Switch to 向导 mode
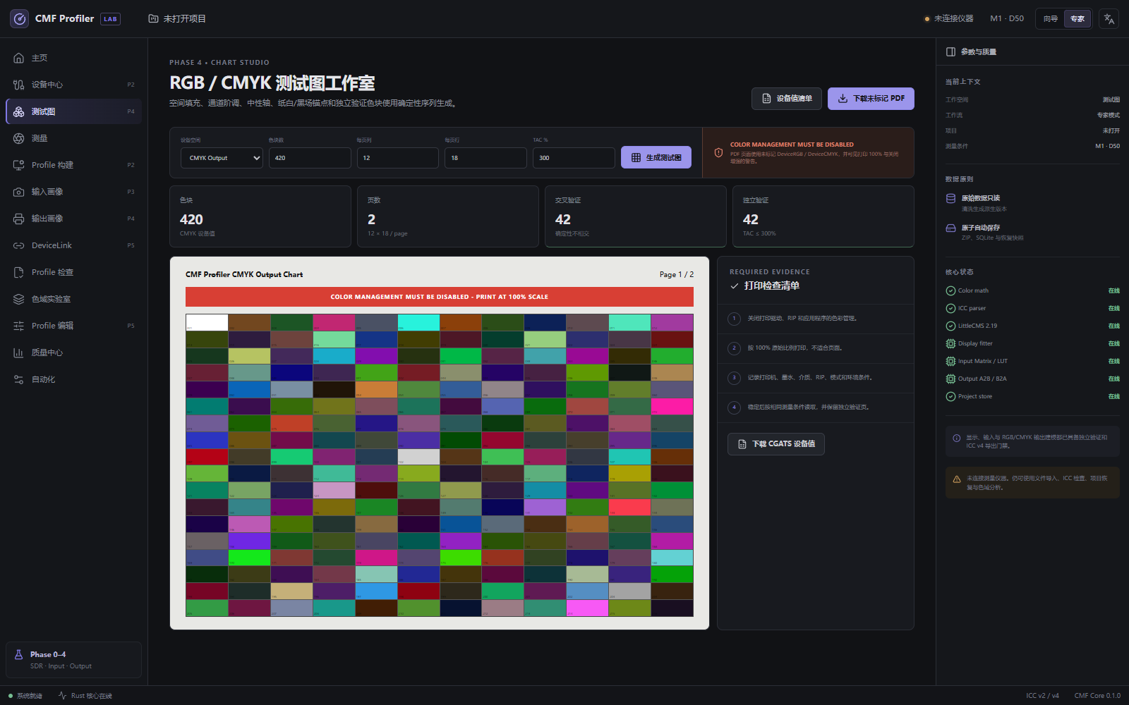 1051,19
